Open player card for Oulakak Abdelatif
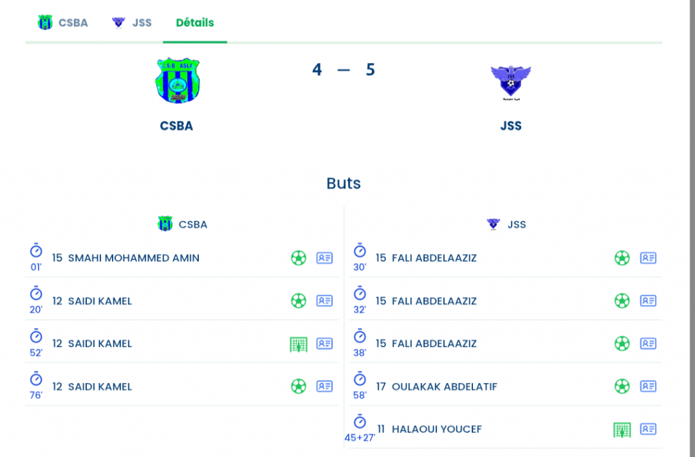695x457 pixels. [x=648, y=386]
